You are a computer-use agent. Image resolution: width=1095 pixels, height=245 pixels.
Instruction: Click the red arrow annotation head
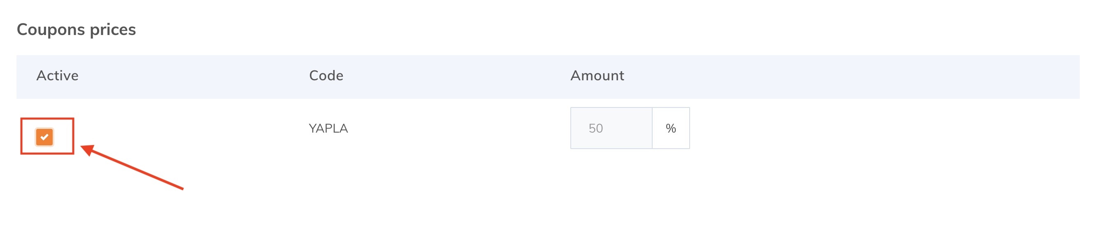87,150
